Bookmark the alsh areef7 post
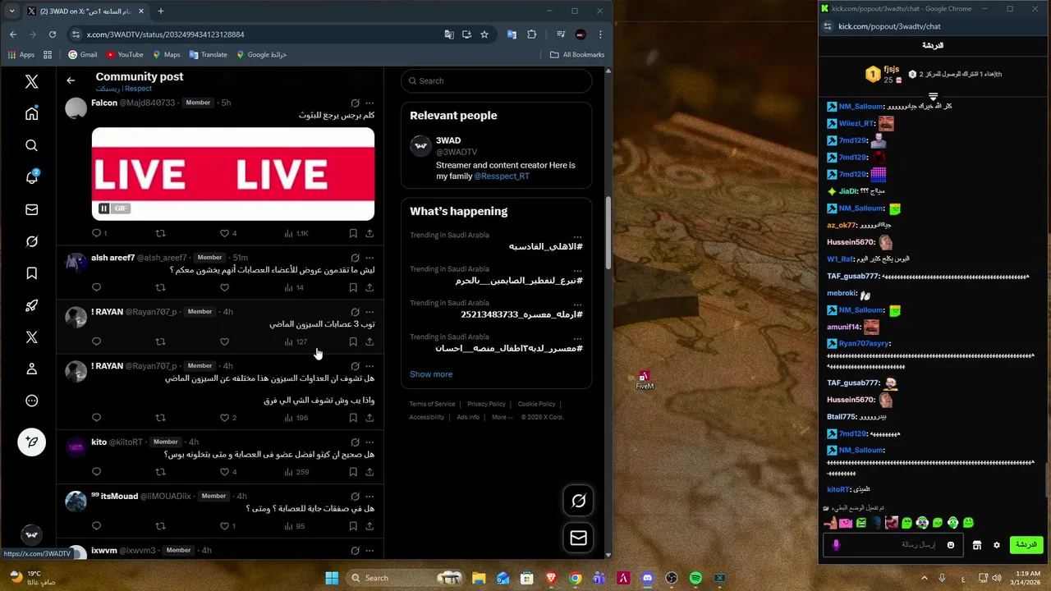 pos(353,287)
